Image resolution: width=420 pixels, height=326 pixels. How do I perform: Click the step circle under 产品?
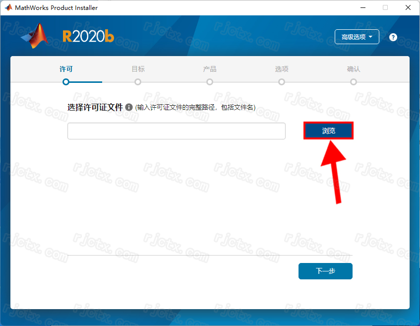point(210,82)
